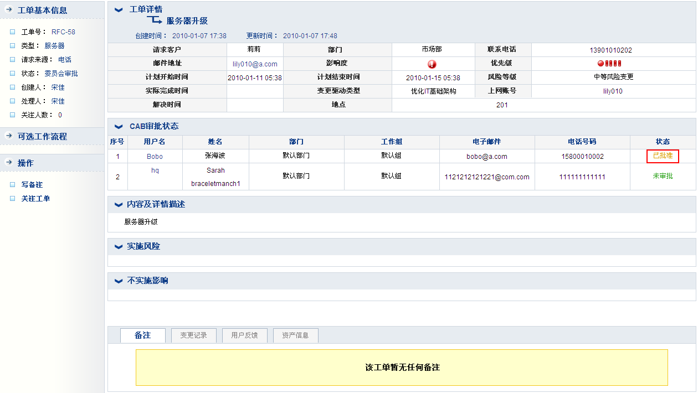The height and width of the screenshot is (393, 698).
Task: Click the red impact level warning icon
Action: [432, 64]
